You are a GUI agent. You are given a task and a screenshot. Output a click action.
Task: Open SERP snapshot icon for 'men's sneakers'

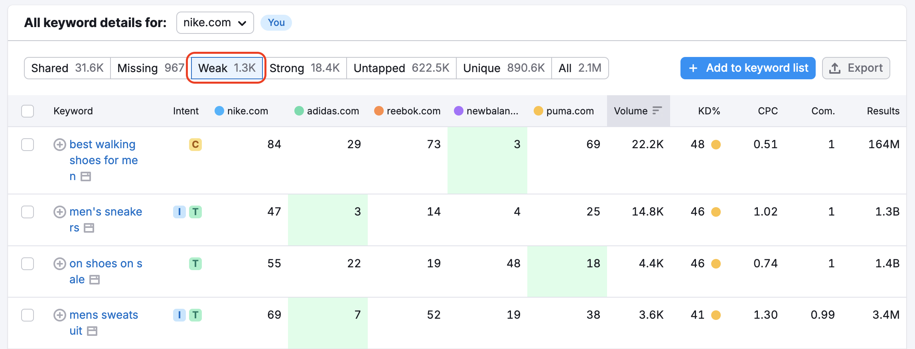click(x=89, y=228)
